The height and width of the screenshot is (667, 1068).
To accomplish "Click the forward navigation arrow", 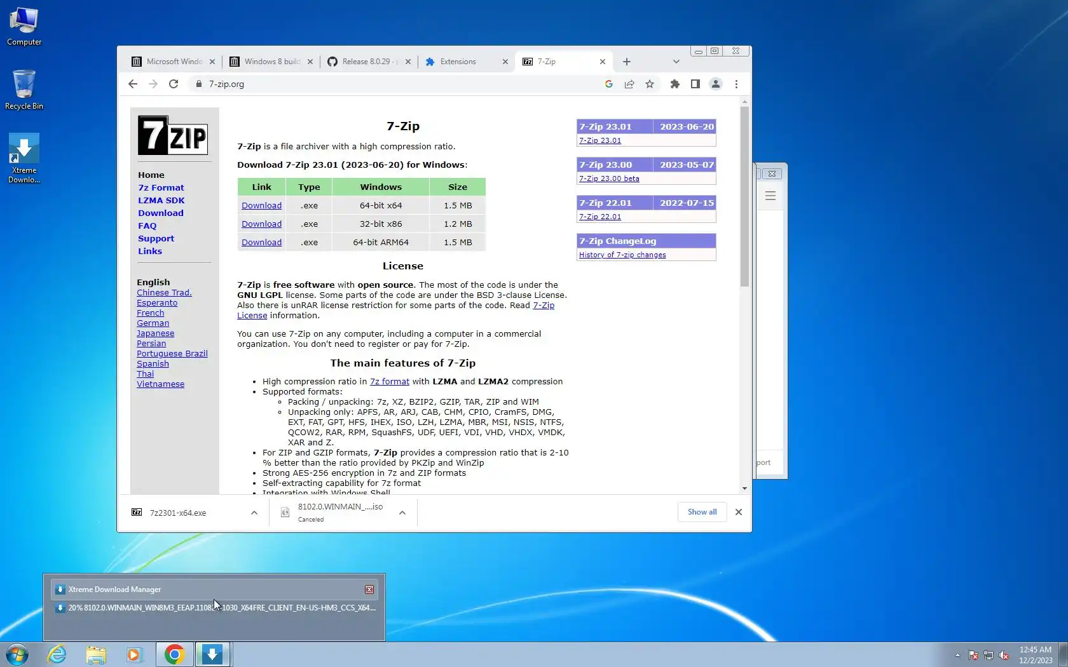I will (153, 84).
